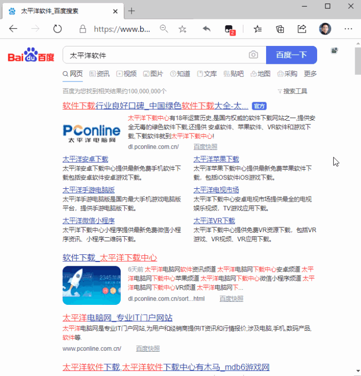The height and width of the screenshot is (376, 361).
Task: Open the zoom magnifier in address bar
Action: [164, 29]
